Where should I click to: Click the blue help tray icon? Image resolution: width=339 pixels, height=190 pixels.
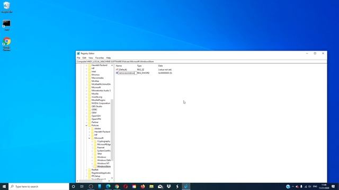[288, 186]
